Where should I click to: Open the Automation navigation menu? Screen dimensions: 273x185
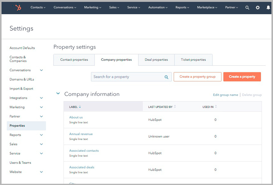[x=158, y=7]
